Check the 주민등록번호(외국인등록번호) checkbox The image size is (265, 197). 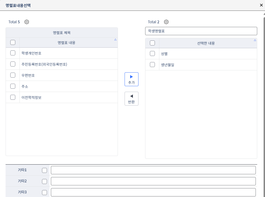tap(13, 64)
